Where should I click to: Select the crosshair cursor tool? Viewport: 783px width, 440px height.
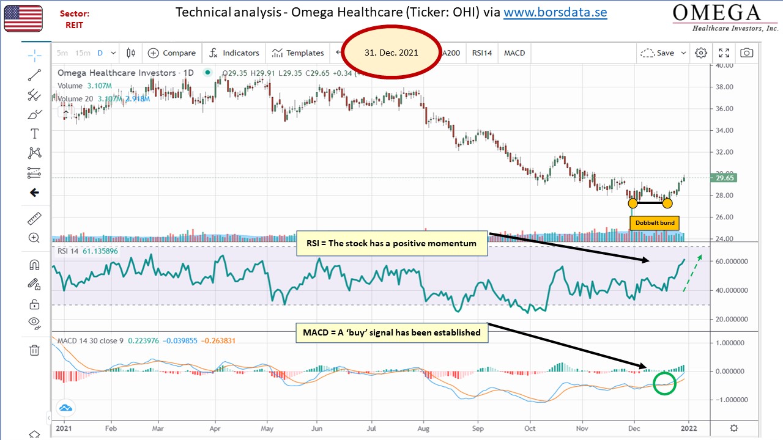click(x=35, y=54)
